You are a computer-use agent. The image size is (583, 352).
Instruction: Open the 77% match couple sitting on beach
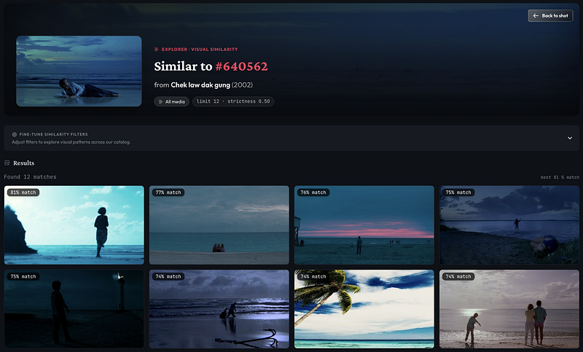coord(219,225)
